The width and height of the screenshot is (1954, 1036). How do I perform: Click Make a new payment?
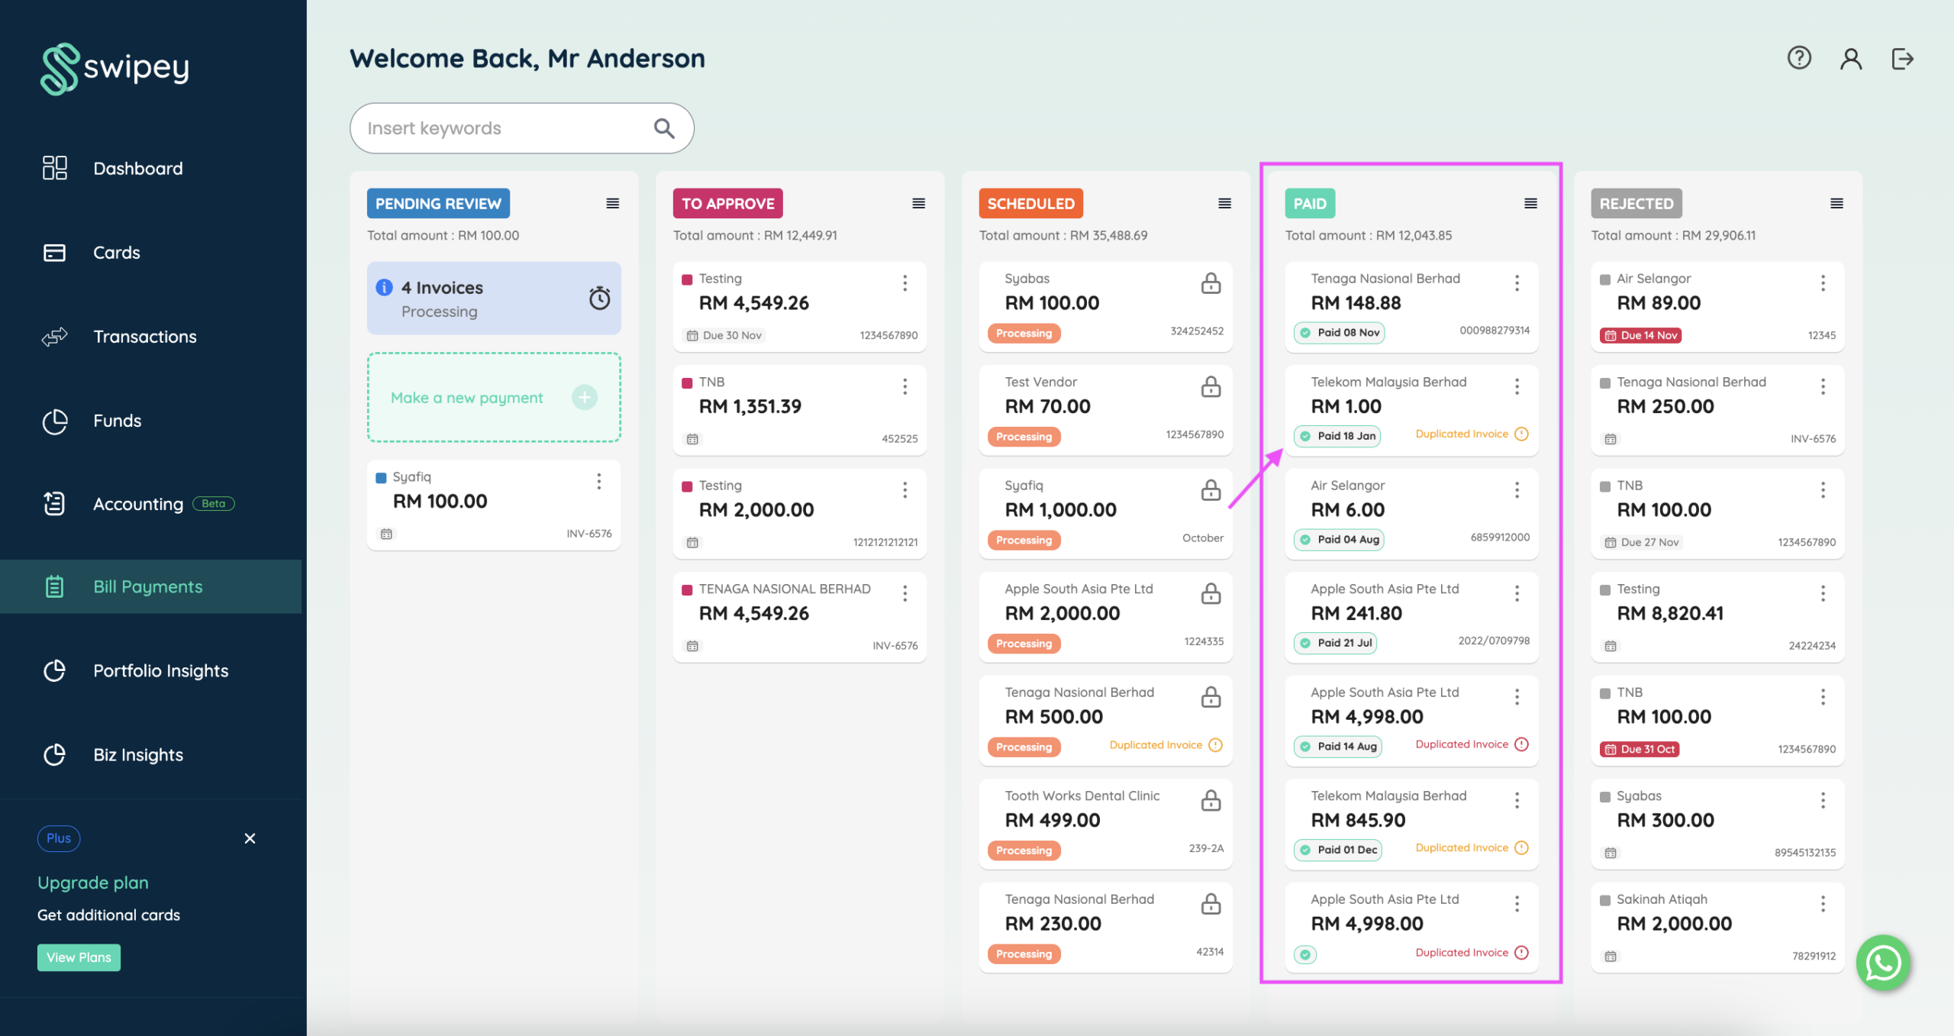click(494, 397)
